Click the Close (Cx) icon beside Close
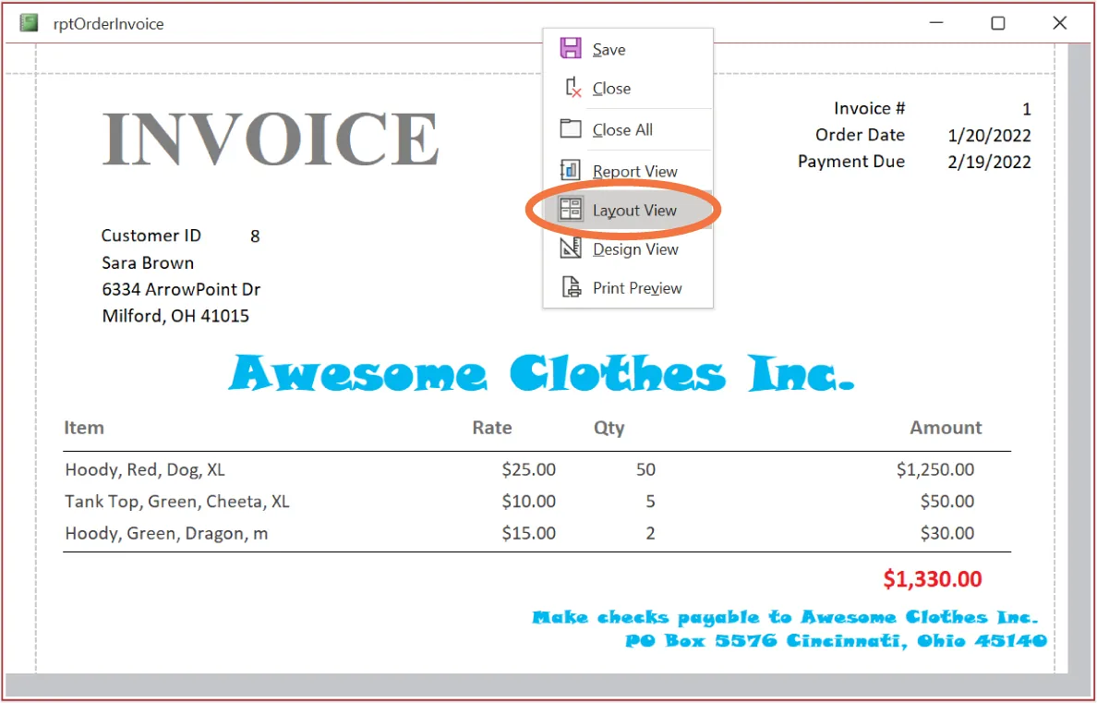Screen dimensions: 1097x703 tap(571, 88)
